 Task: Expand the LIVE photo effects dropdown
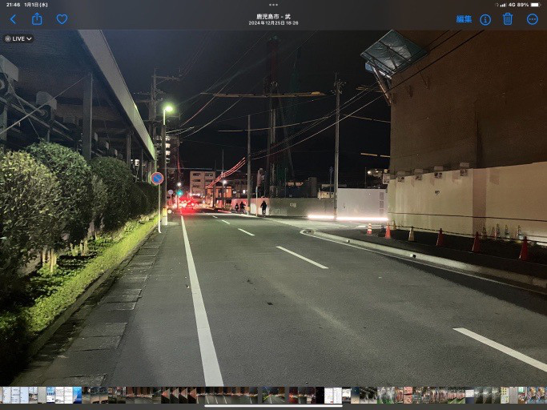pyautogui.click(x=18, y=38)
